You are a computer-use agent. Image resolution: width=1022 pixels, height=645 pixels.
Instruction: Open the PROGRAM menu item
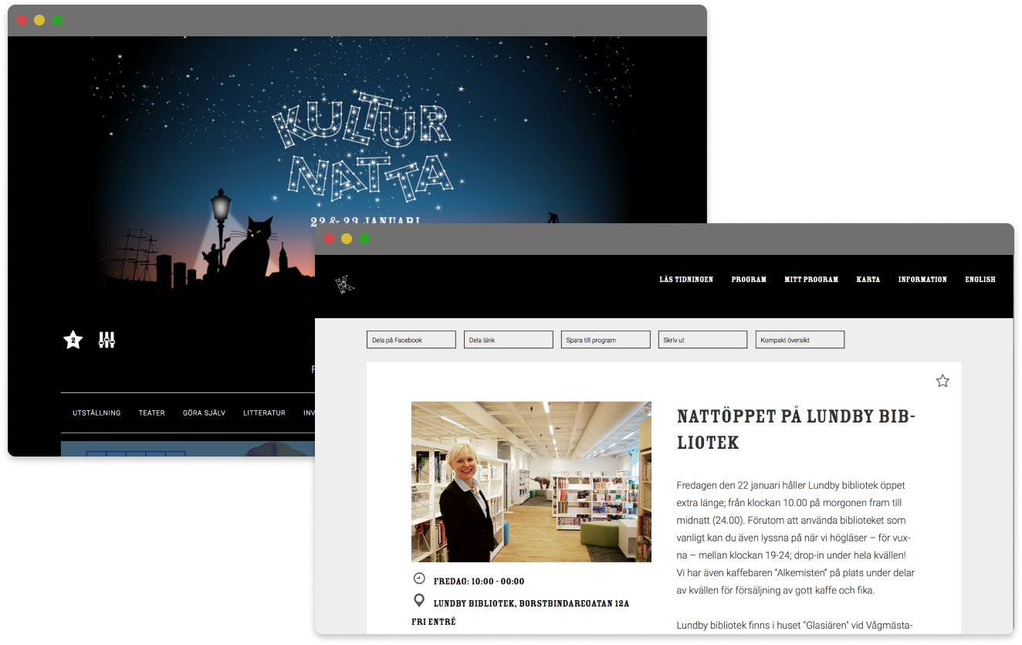(749, 280)
